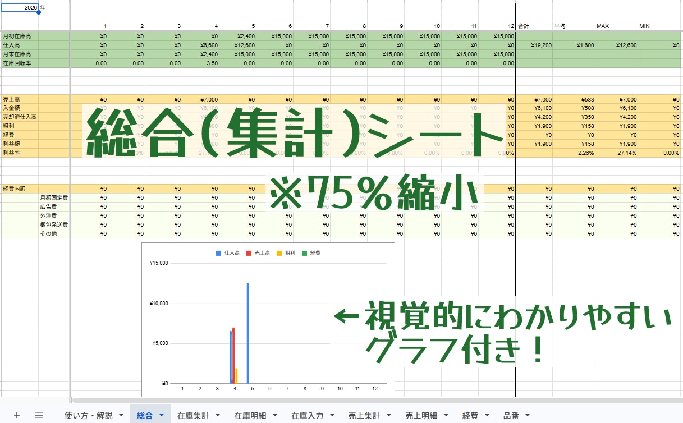The image size is (683, 423).
Task: Open dropdown arrow on 総合 tab
Action: [x=162, y=416]
